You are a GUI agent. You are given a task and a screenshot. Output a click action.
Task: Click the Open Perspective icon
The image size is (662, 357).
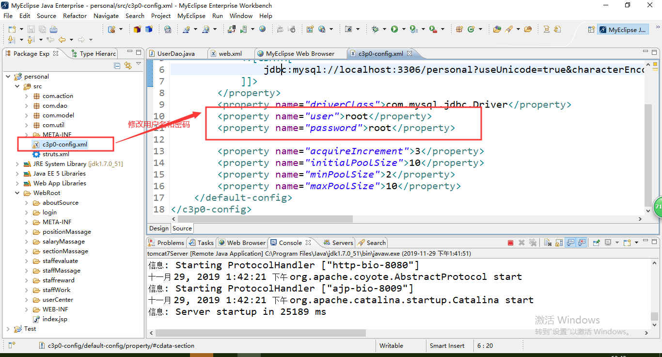tap(591, 30)
